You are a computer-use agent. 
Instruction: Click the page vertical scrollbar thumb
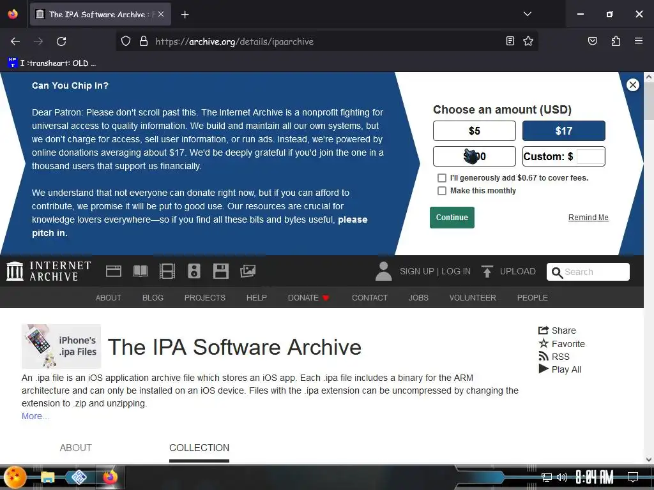click(x=649, y=102)
